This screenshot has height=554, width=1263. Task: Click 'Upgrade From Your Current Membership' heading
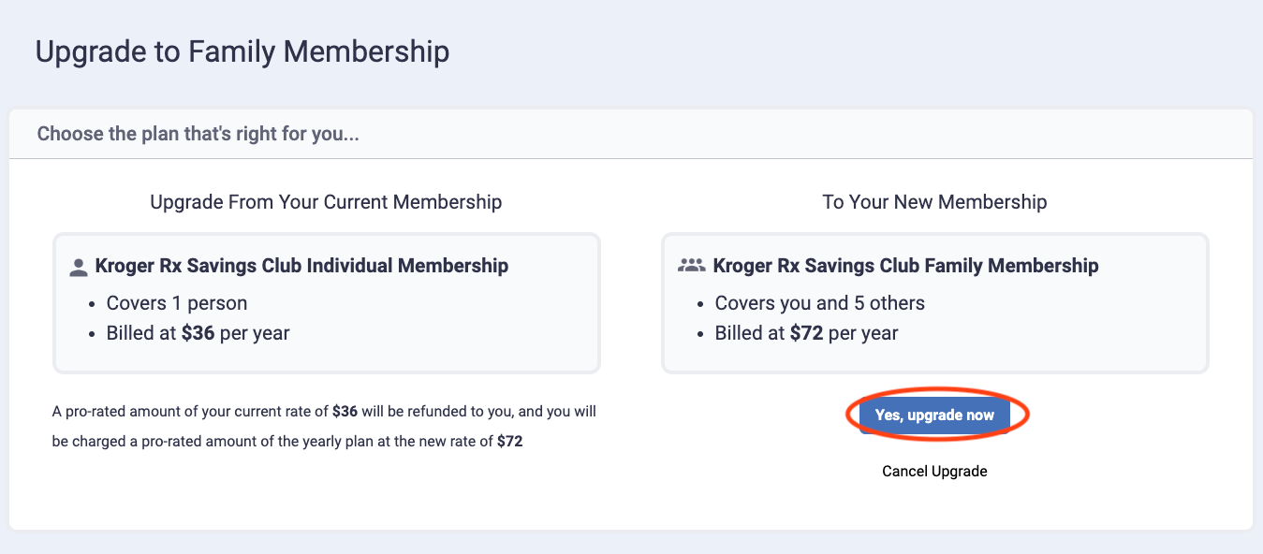pyautogui.click(x=326, y=202)
